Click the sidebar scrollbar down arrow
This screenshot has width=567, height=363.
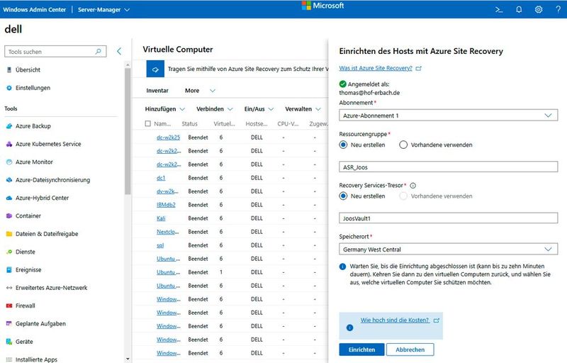tap(128, 359)
